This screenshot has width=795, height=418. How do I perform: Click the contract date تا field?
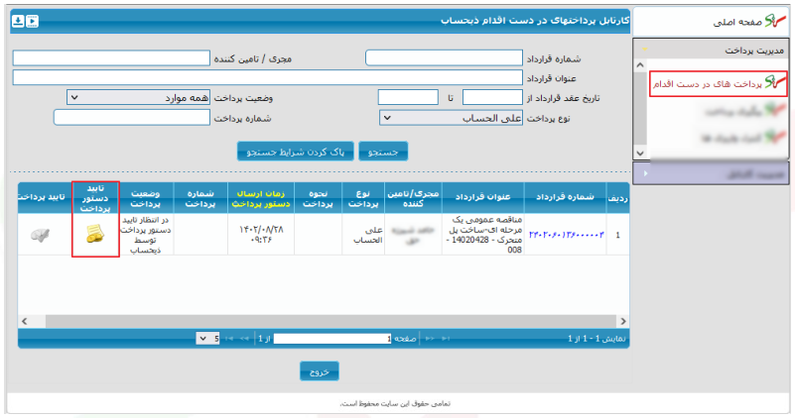[x=408, y=97]
